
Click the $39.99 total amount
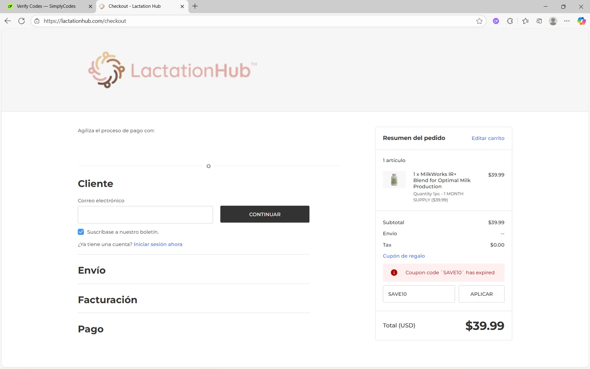pyautogui.click(x=485, y=326)
